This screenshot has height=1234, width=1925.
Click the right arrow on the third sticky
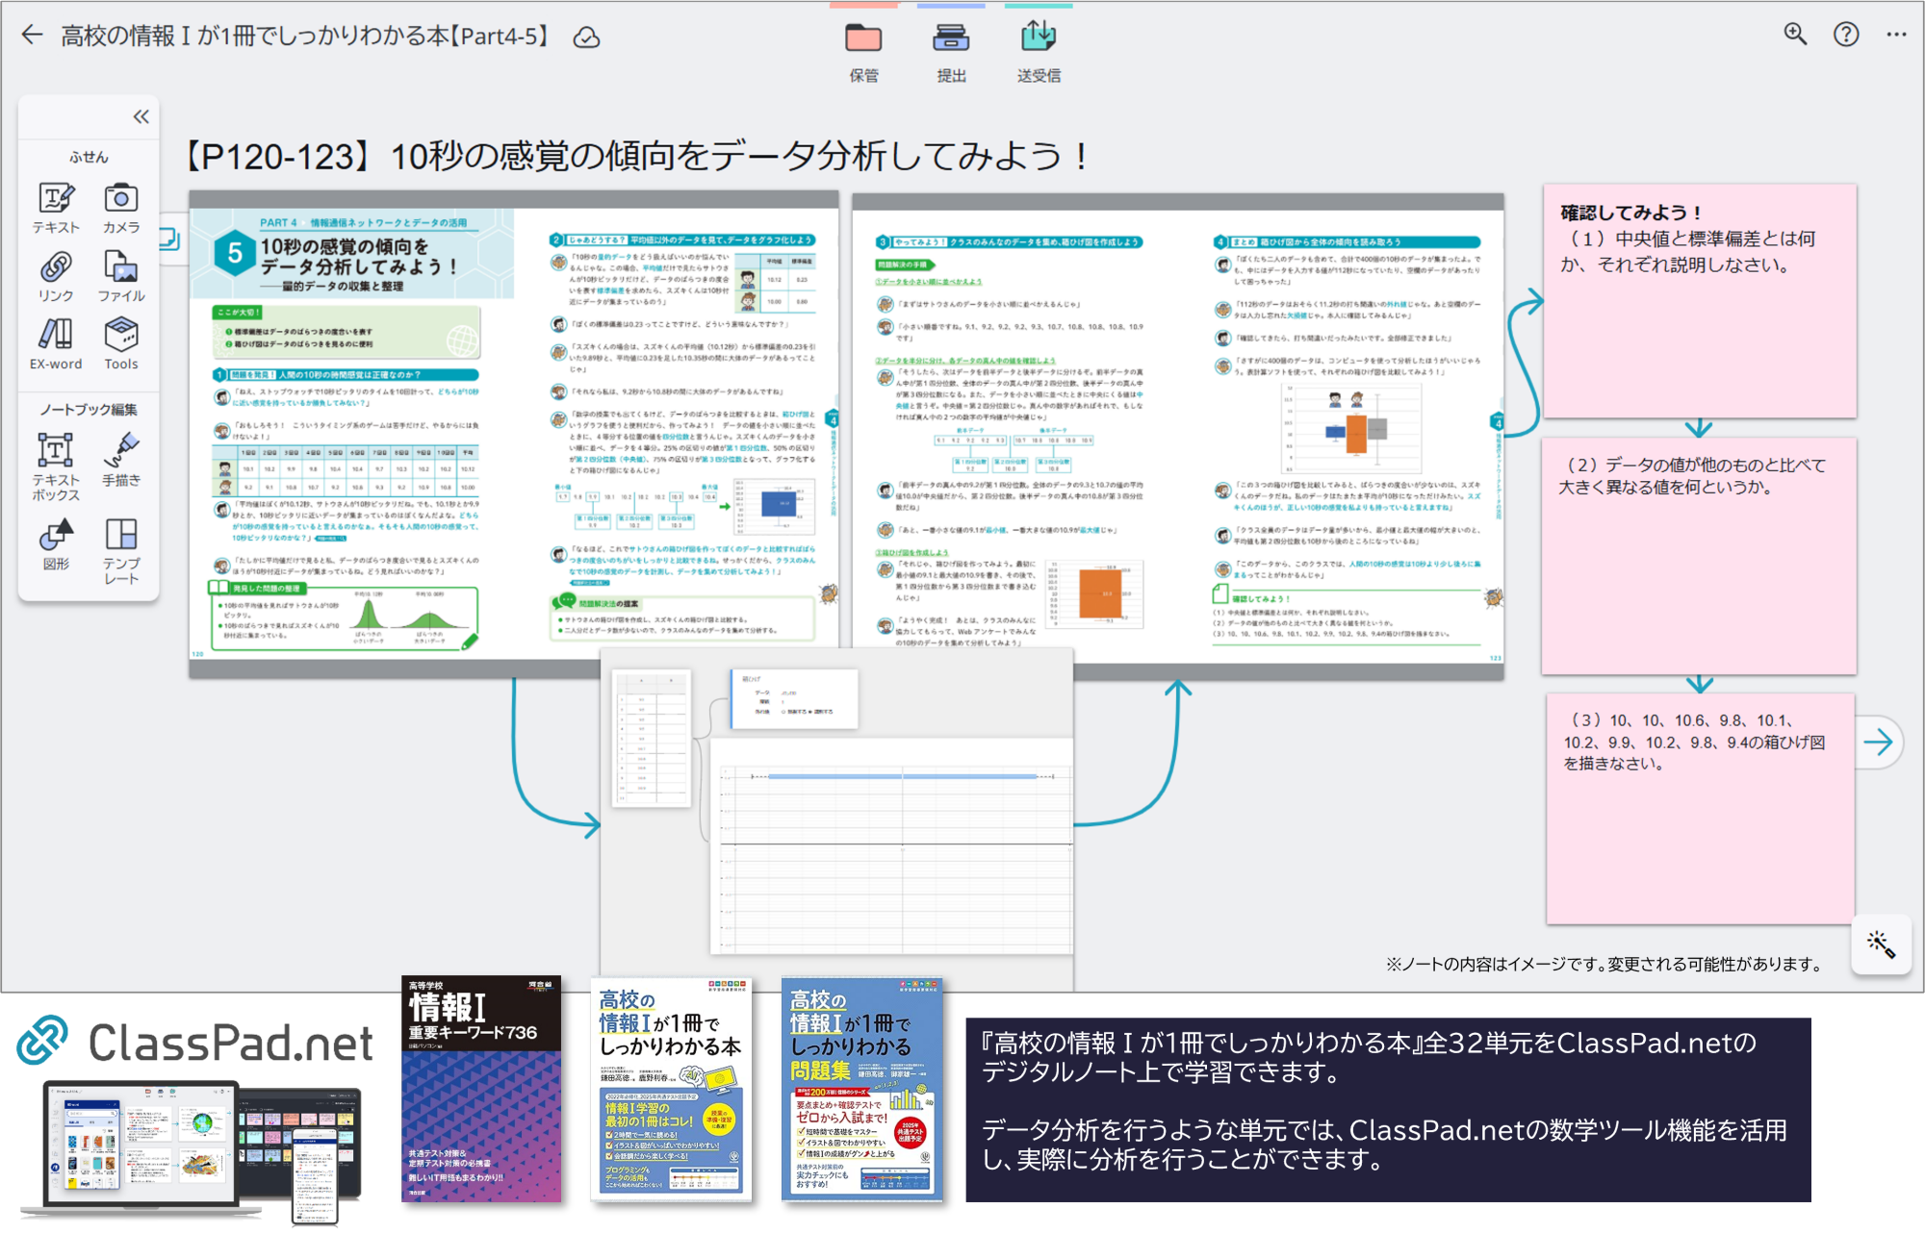(x=1878, y=742)
